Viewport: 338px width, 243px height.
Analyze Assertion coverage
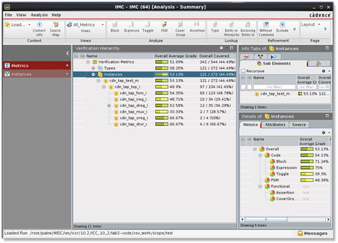click(197, 27)
